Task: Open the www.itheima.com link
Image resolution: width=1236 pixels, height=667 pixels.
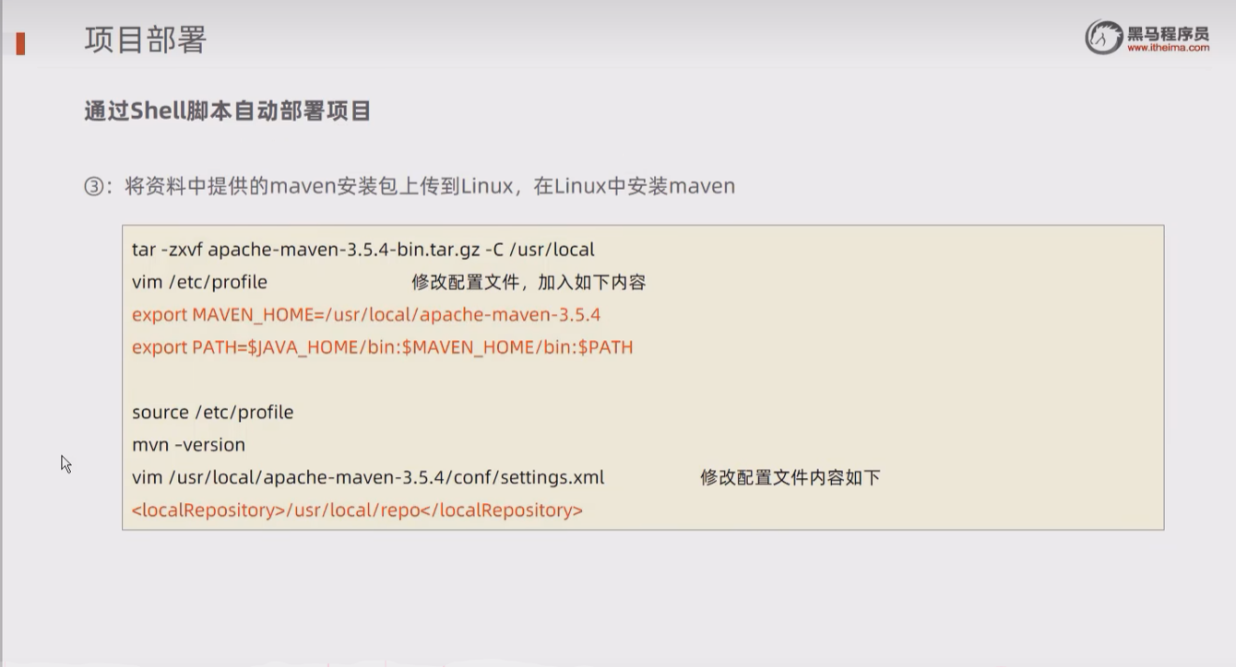Action: coord(1168,48)
